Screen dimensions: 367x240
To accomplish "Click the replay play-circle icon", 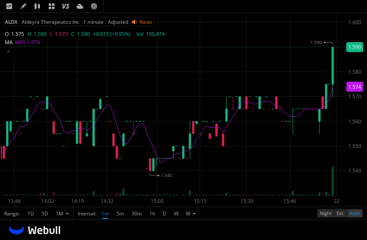I will click(x=94, y=6).
